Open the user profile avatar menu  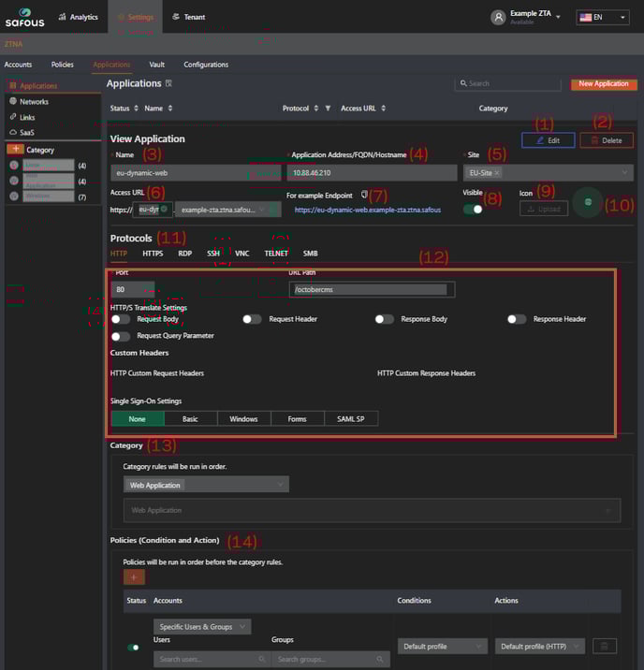[498, 17]
